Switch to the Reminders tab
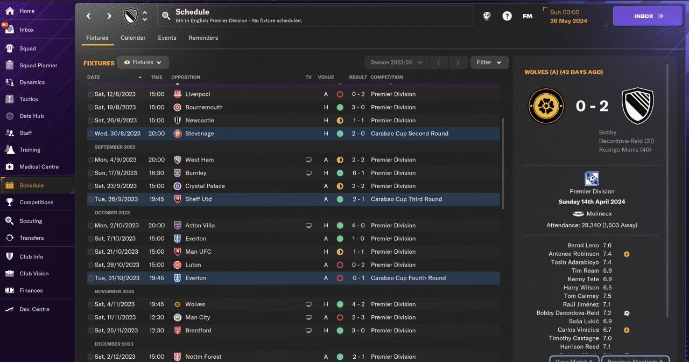 (x=203, y=38)
